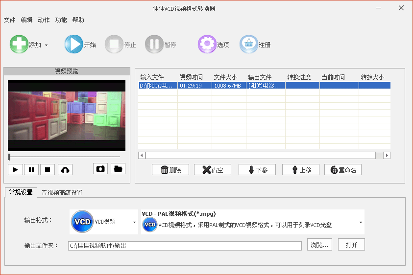
Task: Open the 编辑 menu
Action: (26, 20)
